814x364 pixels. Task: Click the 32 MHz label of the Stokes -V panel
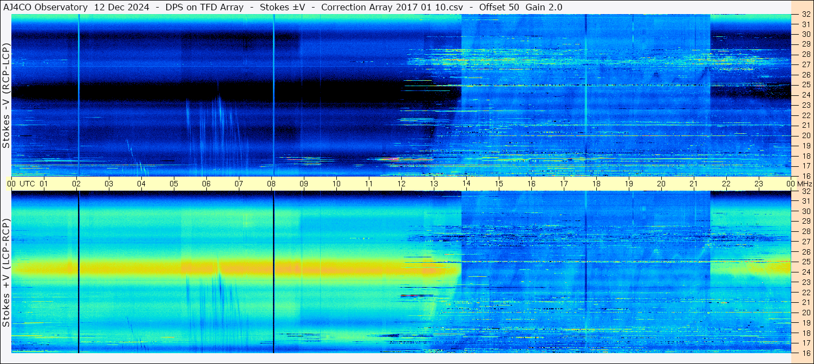805,14
